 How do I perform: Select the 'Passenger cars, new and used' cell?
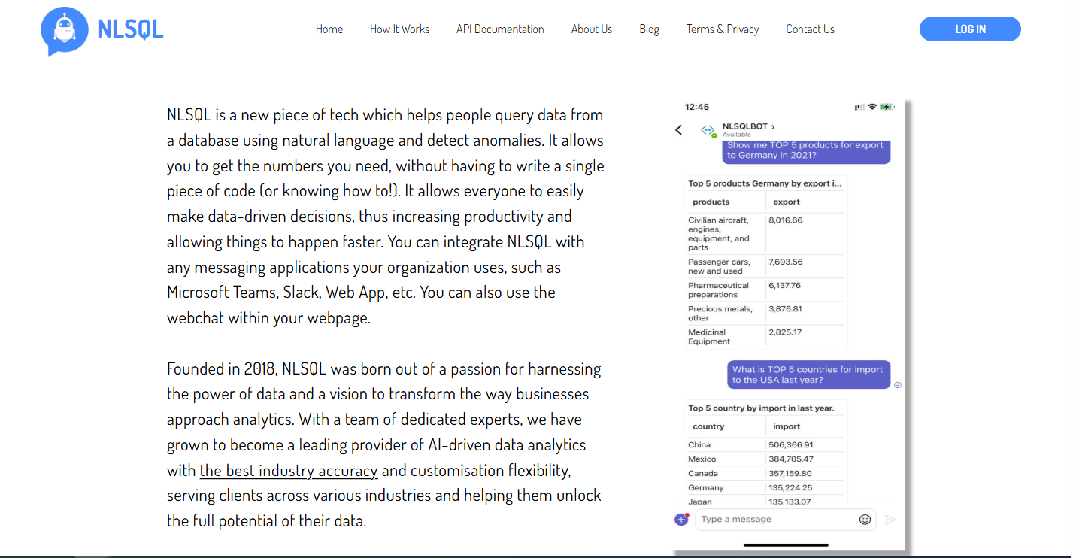coord(719,266)
